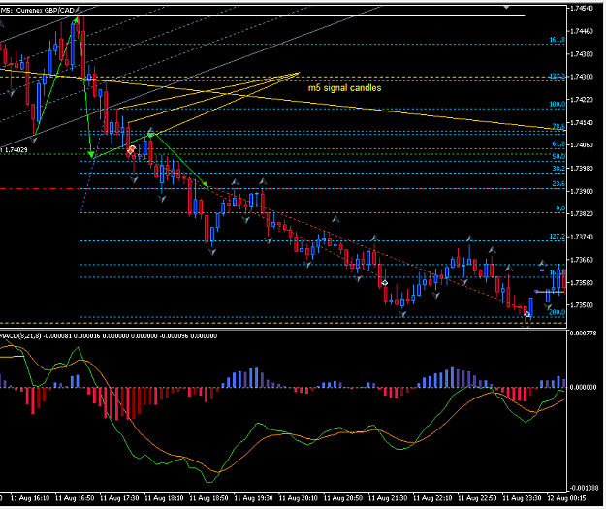This screenshot has height=509, width=606.
Task: Select the "M5: Currenc GBP/CAD" chart title
Action: pyautogui.click(x=38, y=10)
